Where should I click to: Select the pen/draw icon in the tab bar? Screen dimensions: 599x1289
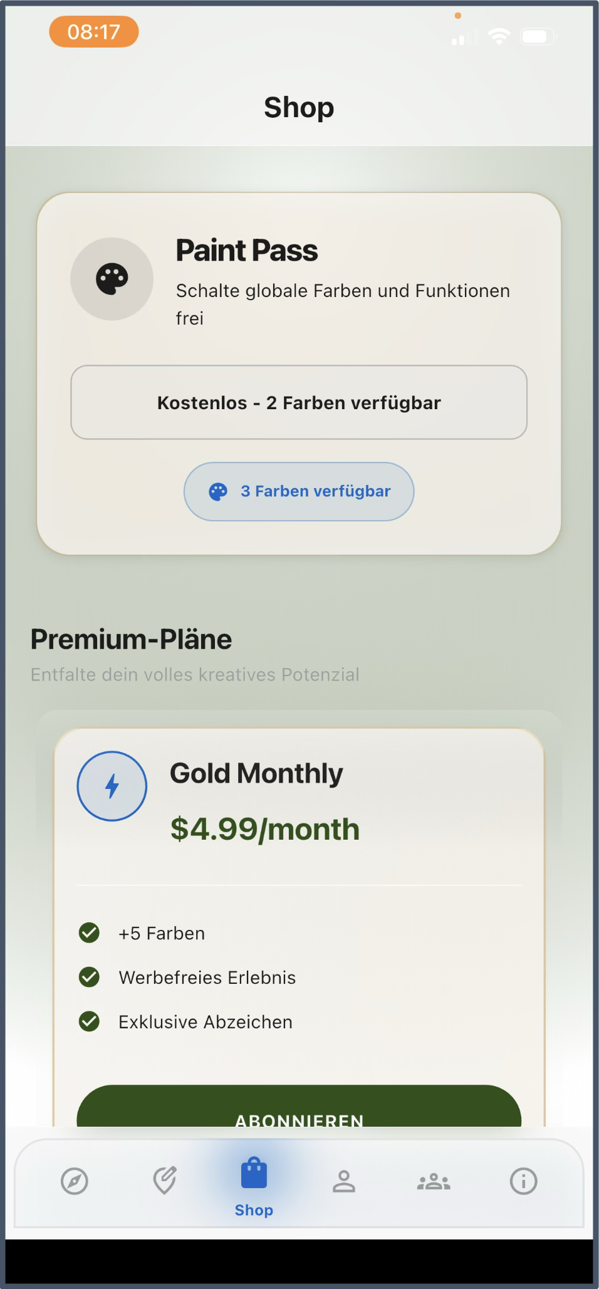[164, 1181]
